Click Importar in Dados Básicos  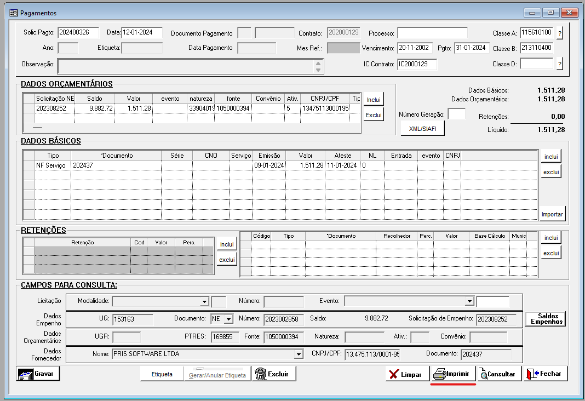point(552,214)
